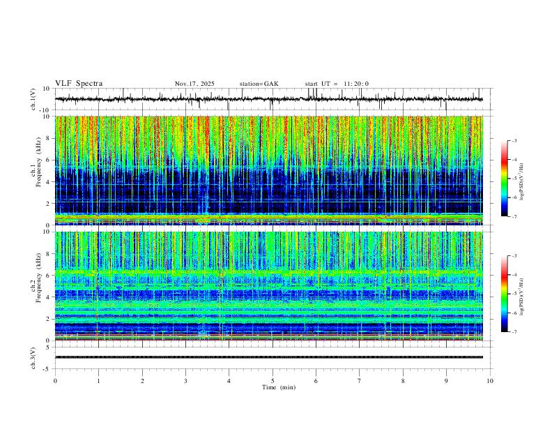Click the "8" kHz tick of ch.1 spectrogram

pyautogui.click(x=48, y=138)
